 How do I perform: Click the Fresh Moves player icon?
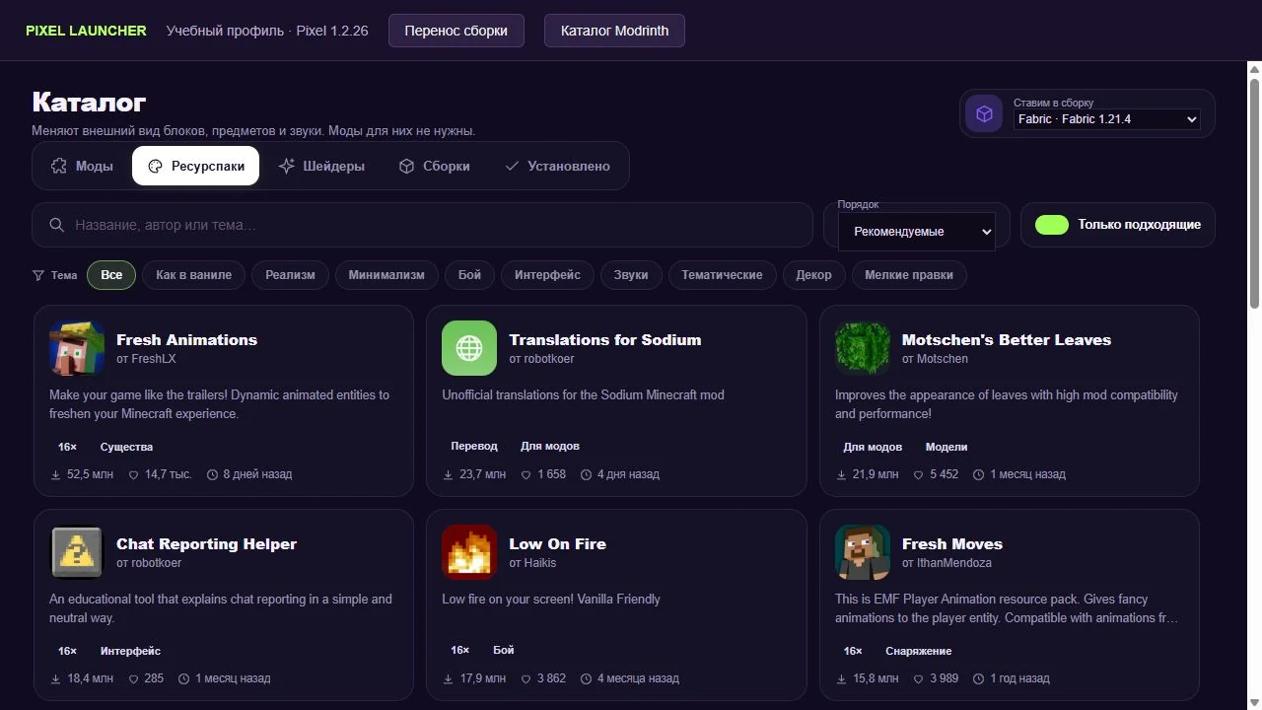[x=863, y=552]
